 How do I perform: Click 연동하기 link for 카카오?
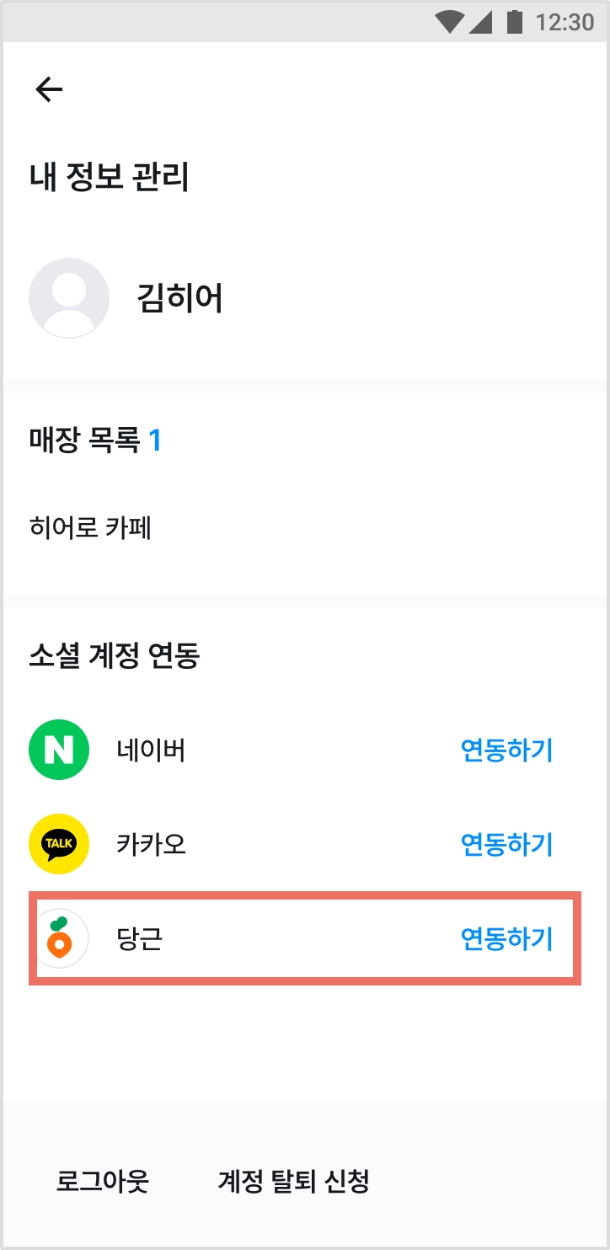pos(506,843)
